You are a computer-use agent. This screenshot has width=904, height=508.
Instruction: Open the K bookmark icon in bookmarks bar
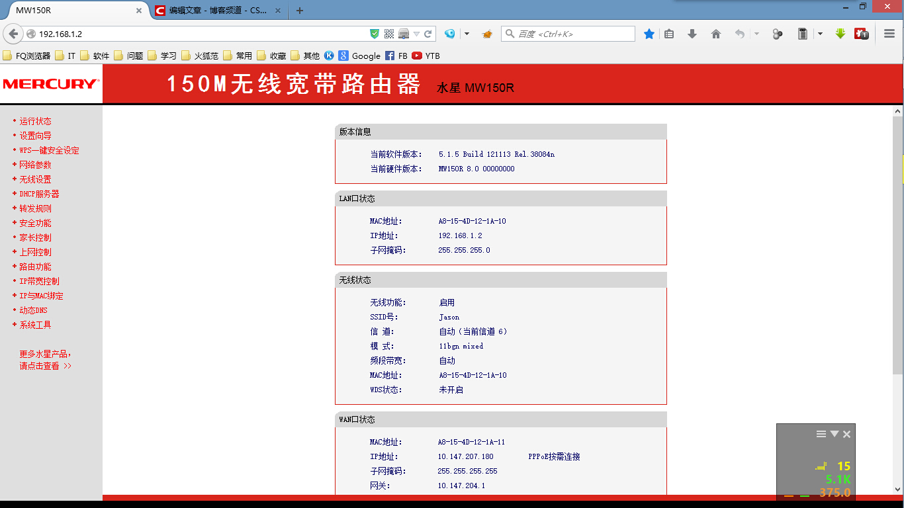coord(329,56)
